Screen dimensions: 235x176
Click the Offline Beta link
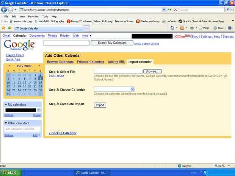coord(183,36)
